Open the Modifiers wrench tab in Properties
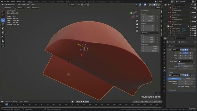This screenshot has width=197, height=111. tap(164, 71)
